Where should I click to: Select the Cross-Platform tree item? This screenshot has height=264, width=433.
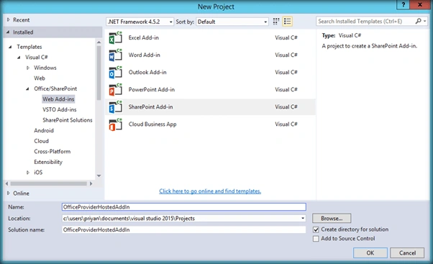point(53,151)
